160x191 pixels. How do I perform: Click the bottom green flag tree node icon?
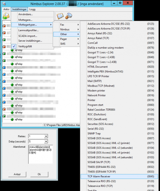(x=4, y=116)
